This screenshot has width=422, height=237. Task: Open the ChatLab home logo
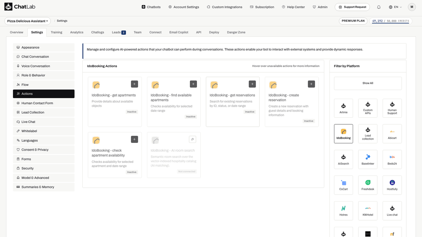click(20, 7)
